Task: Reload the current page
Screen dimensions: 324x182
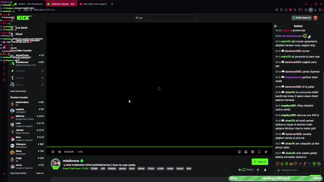Action: (19, 10)
